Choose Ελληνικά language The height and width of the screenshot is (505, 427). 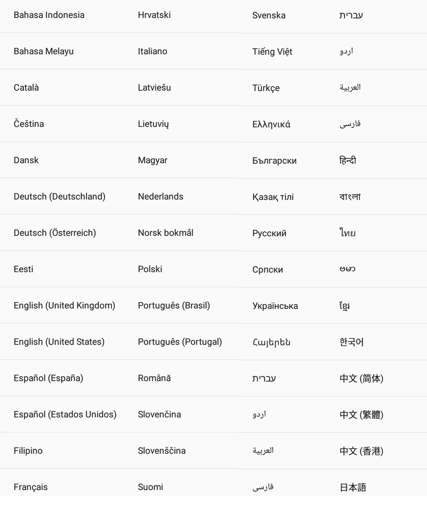coord(271,124)
